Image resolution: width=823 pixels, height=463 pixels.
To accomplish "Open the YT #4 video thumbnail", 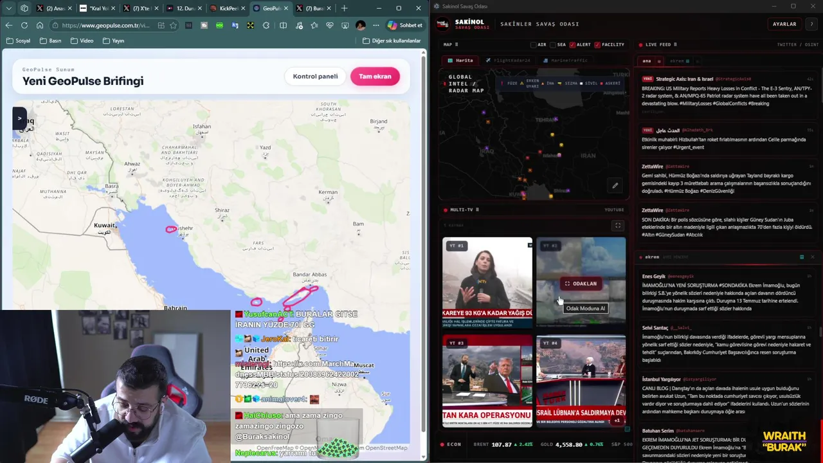I will 581,381.
